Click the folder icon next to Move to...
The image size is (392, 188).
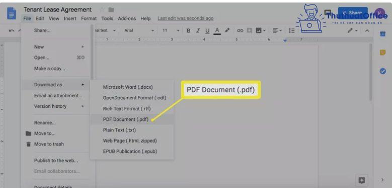[29, 133]
